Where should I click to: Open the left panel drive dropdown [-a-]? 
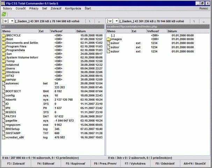pos(8,21)
